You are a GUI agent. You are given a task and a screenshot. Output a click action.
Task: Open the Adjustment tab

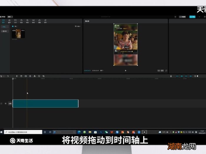45,21
